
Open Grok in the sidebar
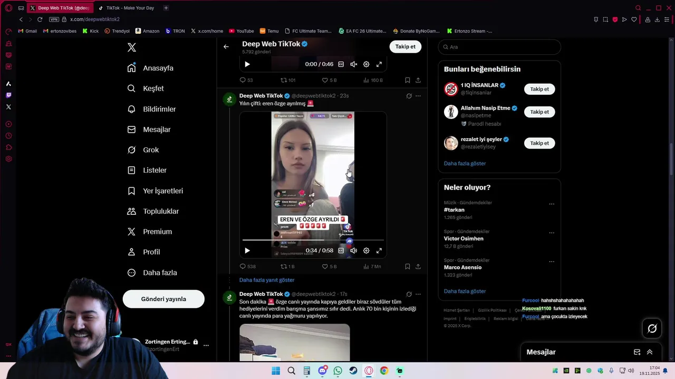143,150
